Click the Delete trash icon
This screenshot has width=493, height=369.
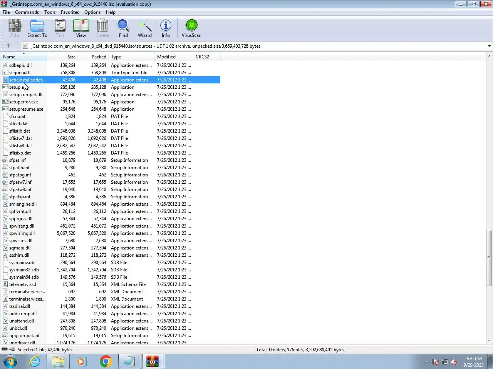[102, 28]
